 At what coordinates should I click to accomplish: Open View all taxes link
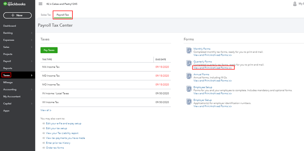[x=46, y=110]
